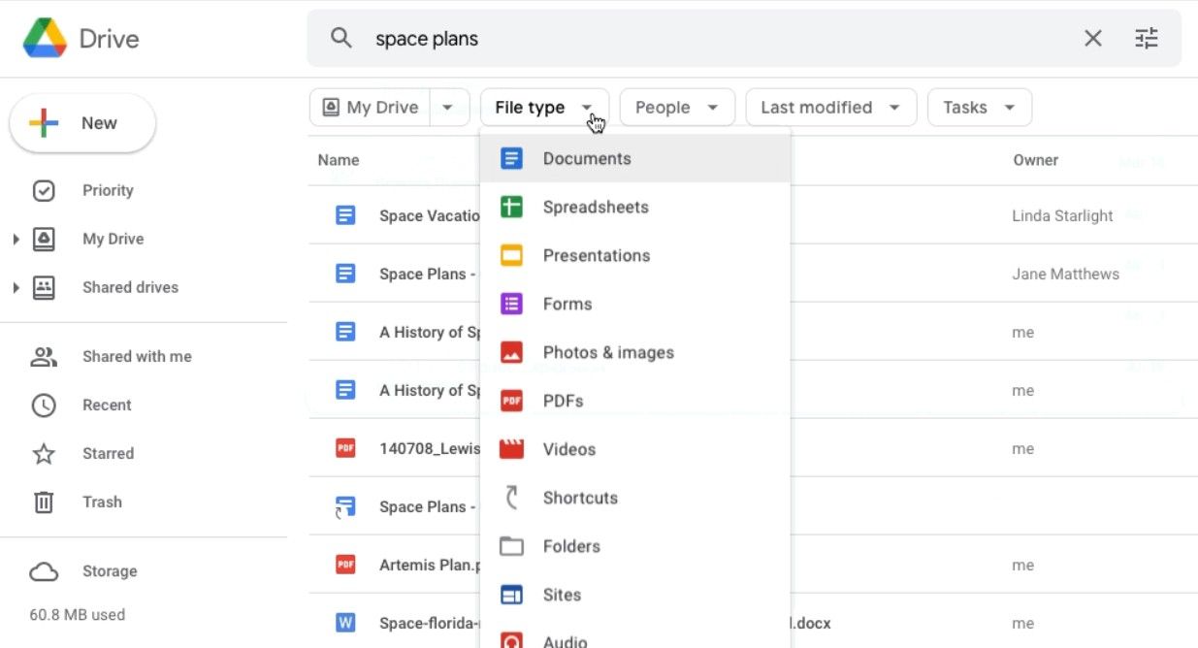1198x648 pixels.
Task: Expand the Last modified filter
Action: (x=830, y=107)
